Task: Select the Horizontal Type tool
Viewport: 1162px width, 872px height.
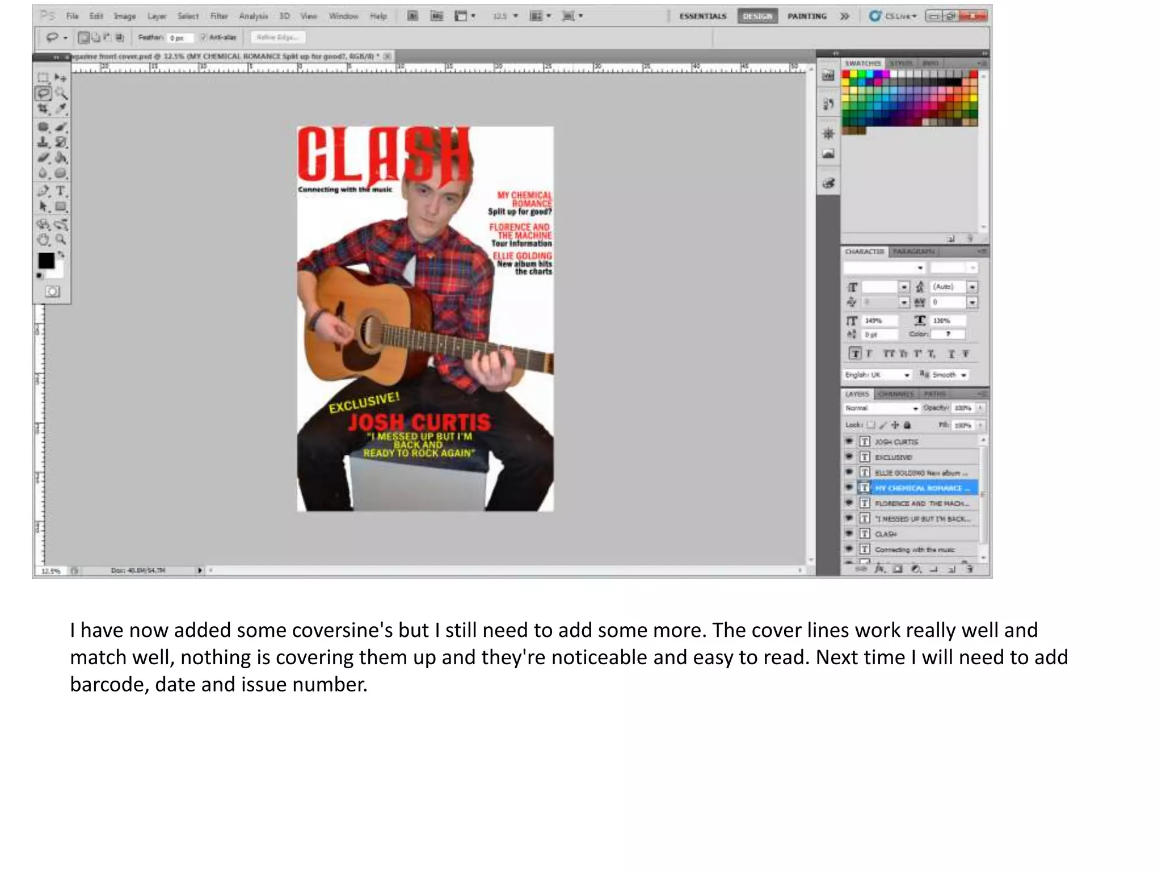Action: pos(61,191)
